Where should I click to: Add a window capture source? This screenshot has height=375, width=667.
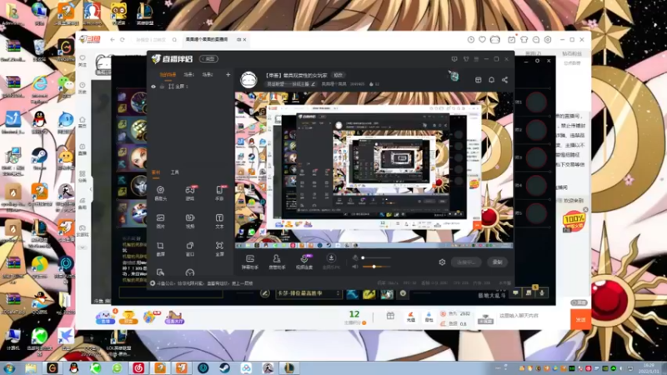coord(190,249)
